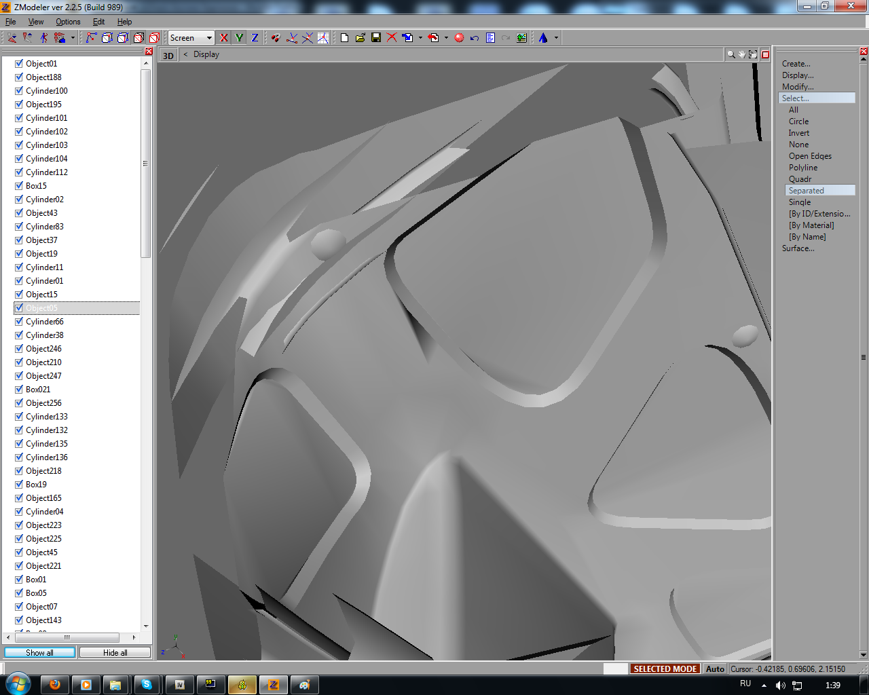Click the magnet snapping icon

click(276, 38)
